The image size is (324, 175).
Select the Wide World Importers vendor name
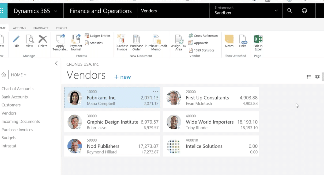(x=210, y=122)
